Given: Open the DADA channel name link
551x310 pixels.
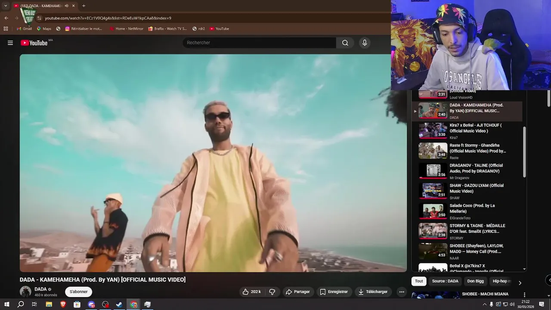Looking at the screenshot, I should (x=40, y=289).
